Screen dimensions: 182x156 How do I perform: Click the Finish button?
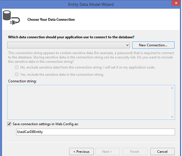click(135, 151)
